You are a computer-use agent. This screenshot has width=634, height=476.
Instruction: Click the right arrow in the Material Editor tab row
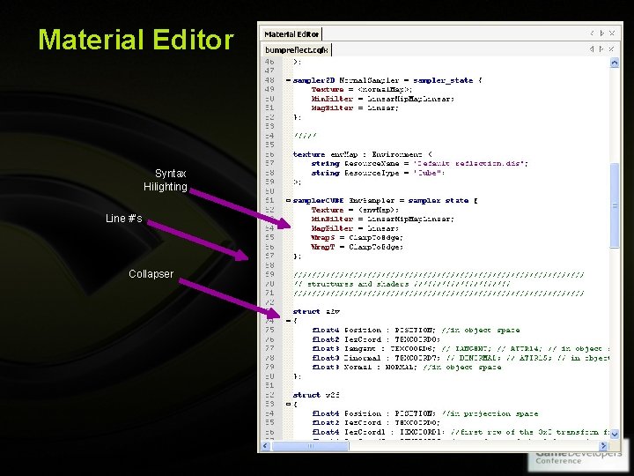point(601,33)
